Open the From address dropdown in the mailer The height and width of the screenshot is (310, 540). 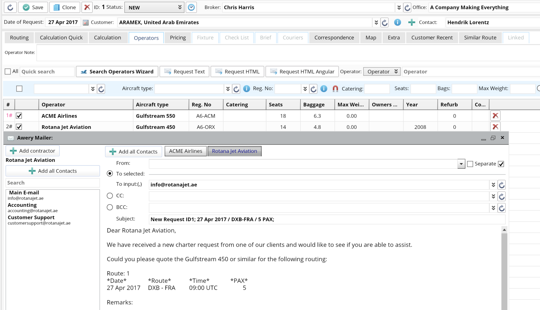point(461,164)
